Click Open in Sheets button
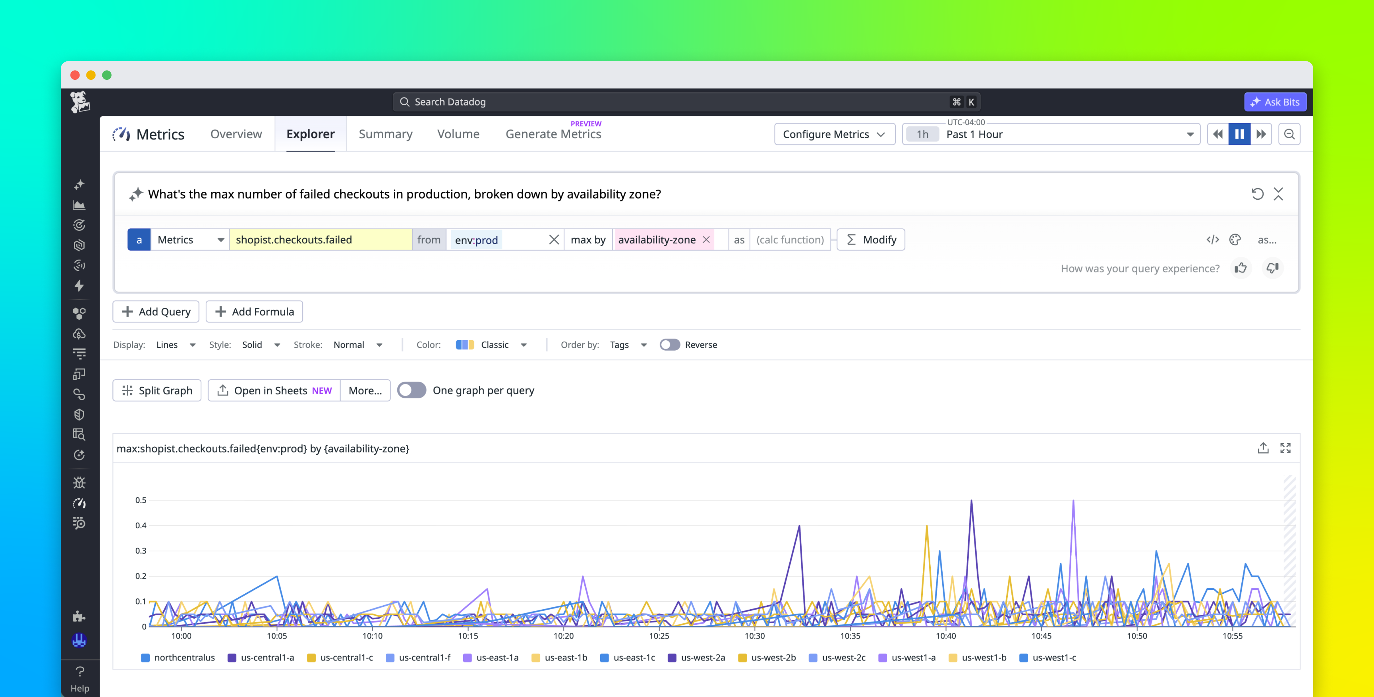The height and width of the screenshot is (697, 1374). (274, 391)
